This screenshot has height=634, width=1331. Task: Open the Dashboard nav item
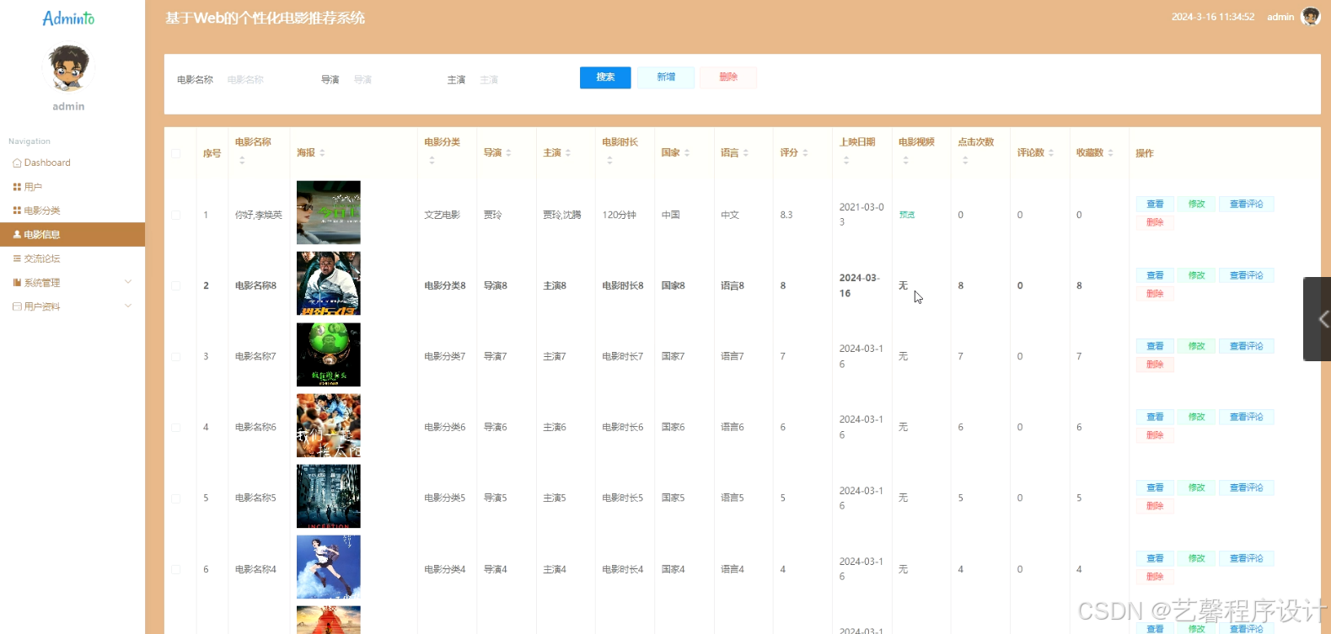(41, 162)
